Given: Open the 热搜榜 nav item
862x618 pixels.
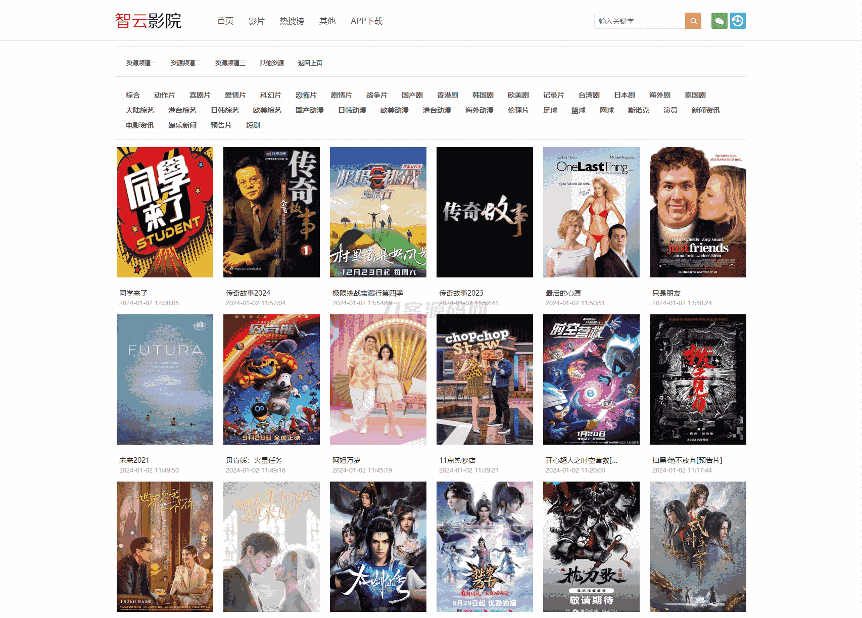Looking at the screenshot, I should 292,21.
